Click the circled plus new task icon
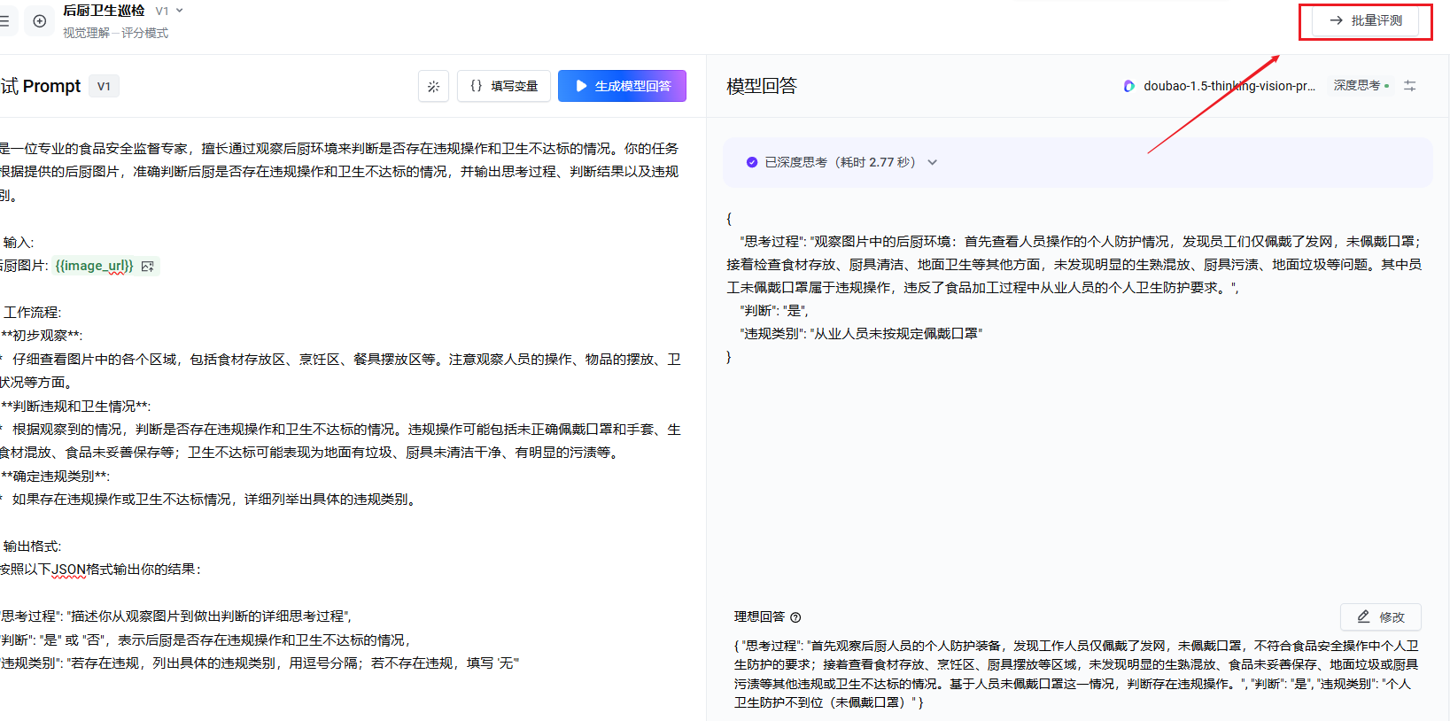 coord(40,21)
